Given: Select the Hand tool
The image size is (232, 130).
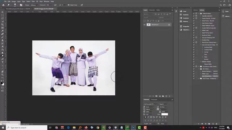Looking at the screenshot, I should [x=3, y=71].
